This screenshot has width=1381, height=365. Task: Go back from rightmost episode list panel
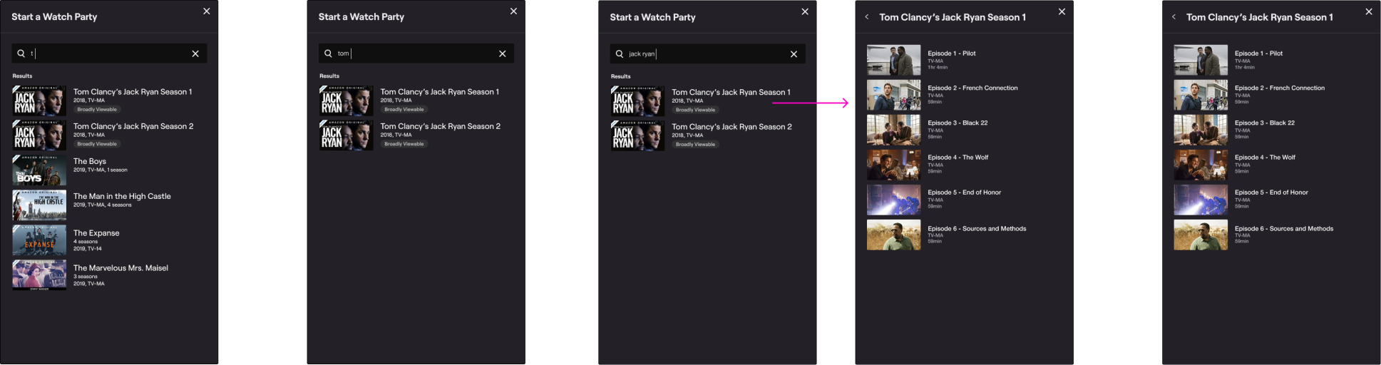point(1174,17)
